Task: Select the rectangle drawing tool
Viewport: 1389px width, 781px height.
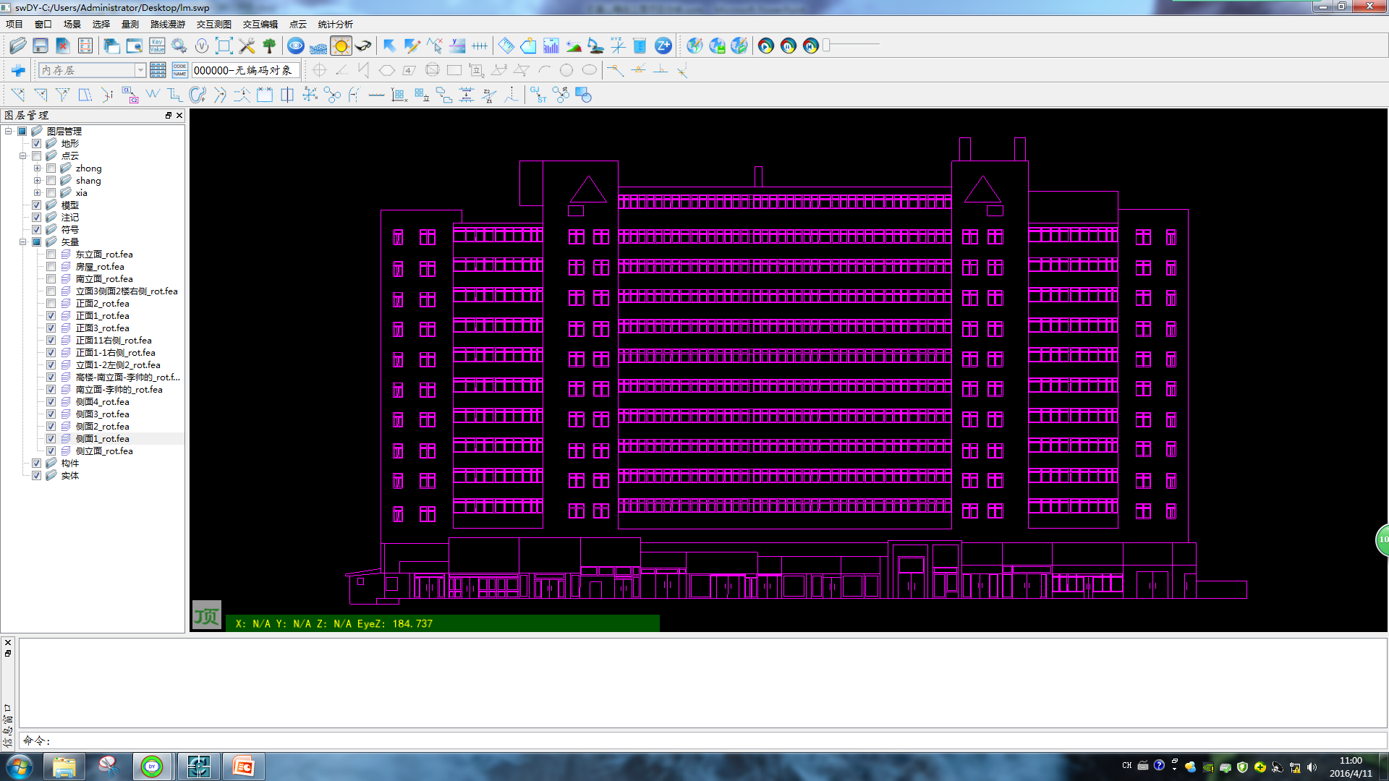Action: pyautogui.click(x=454, y=70)
